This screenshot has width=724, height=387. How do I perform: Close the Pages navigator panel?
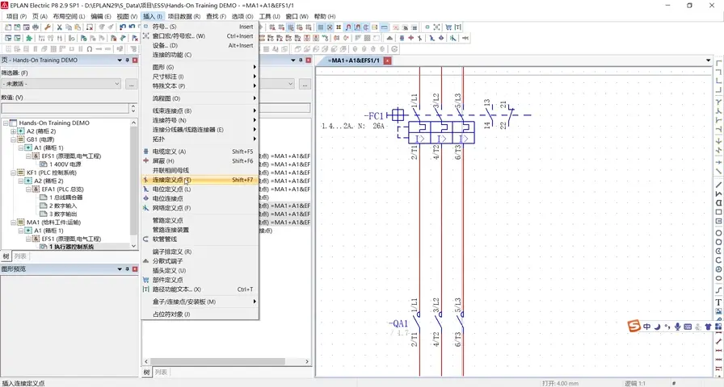(135, 60)
